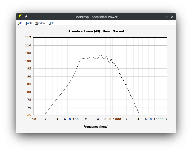Image resolution: width=192 pixels, height=152 pixels.
Task: Click the 'Horn' label in chart heading
Action: point(106,31)
